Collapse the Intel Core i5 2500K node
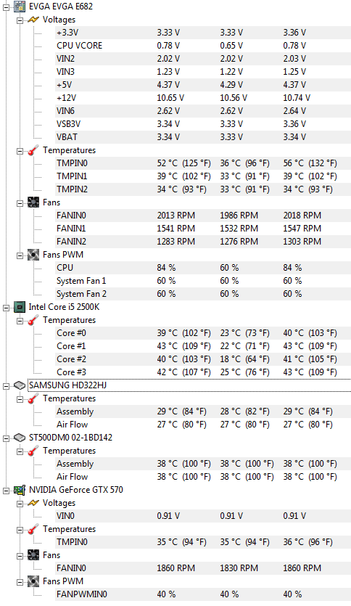This screenshot has width=351, height=606. 6,307
